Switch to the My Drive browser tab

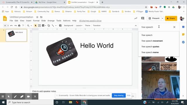(50, 2)
